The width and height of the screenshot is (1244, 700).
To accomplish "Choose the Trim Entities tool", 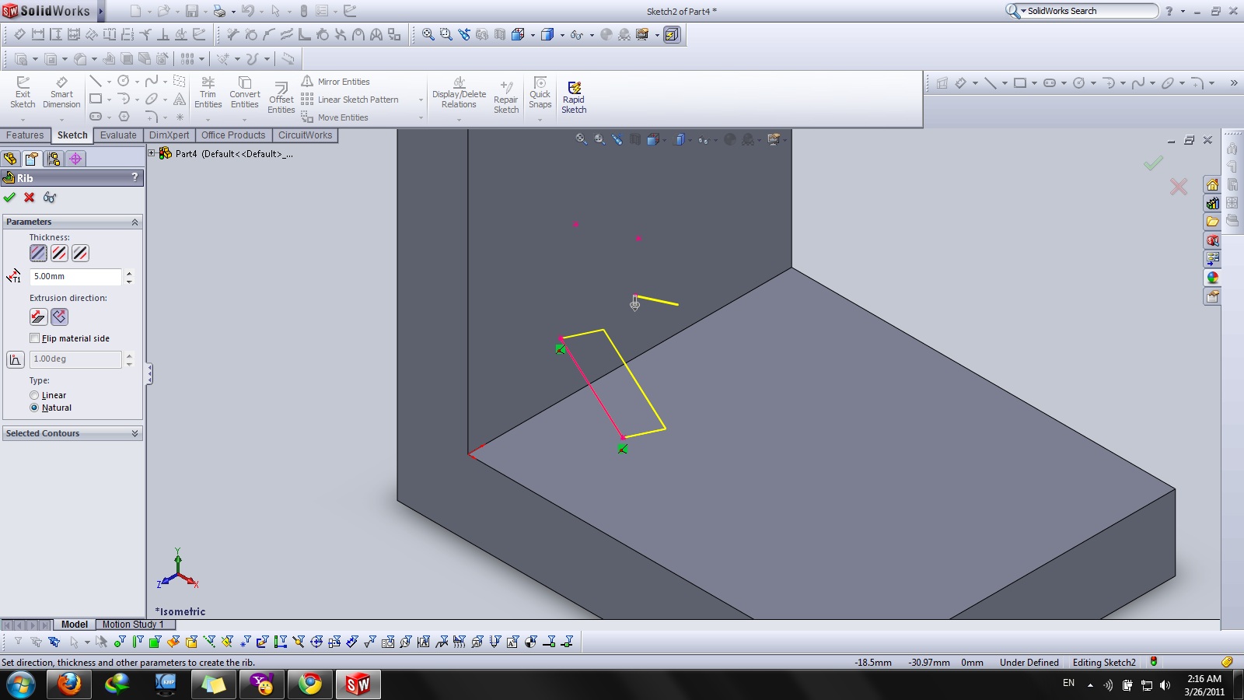I will click(x=208, y=92).
